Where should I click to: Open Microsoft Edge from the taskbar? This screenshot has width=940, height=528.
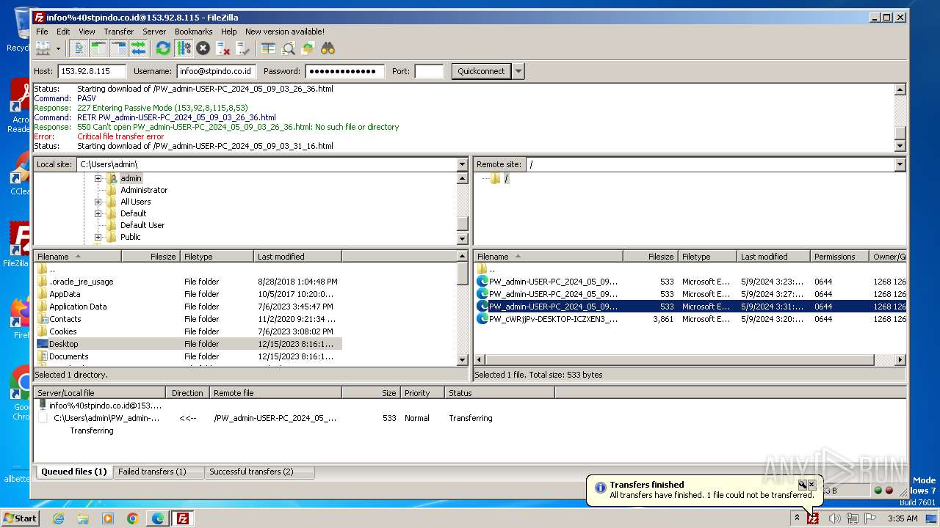158,518
